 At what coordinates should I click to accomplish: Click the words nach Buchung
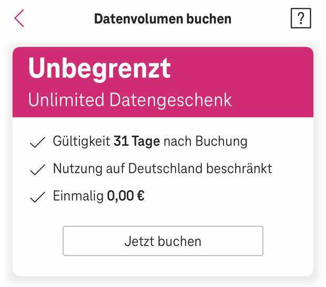[x=205, y=142]
